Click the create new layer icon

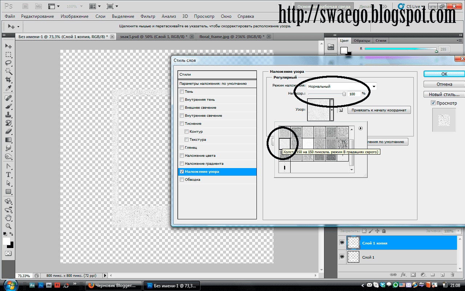tap(442, 275)
